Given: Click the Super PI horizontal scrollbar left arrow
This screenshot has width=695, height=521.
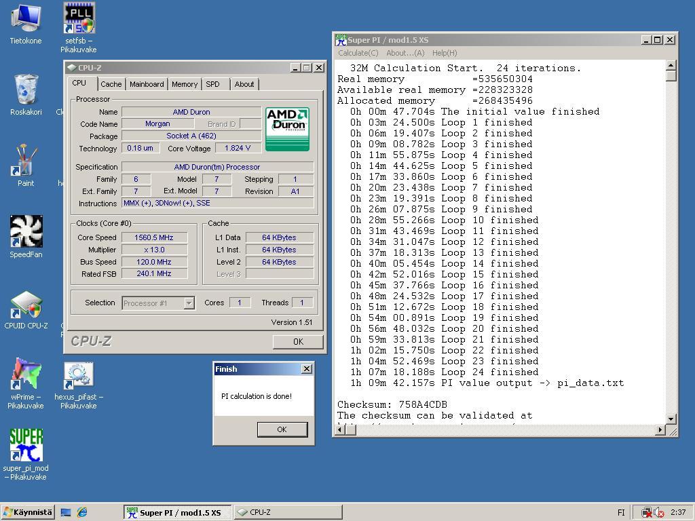Looking at the screenshot, I should 341,429.
